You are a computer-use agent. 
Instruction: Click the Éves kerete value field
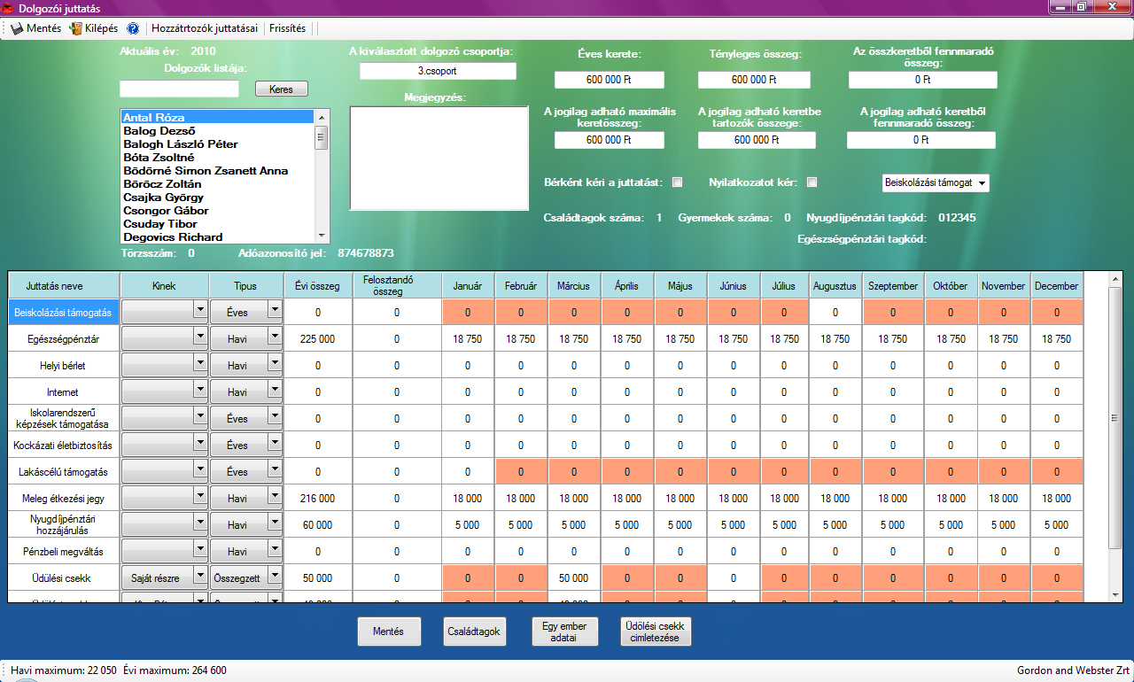(609, 80)
